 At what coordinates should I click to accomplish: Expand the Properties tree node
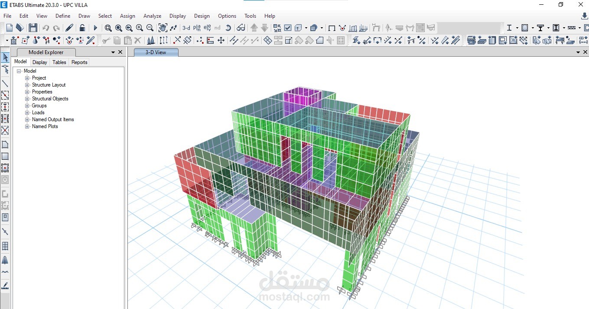[27, 92]
